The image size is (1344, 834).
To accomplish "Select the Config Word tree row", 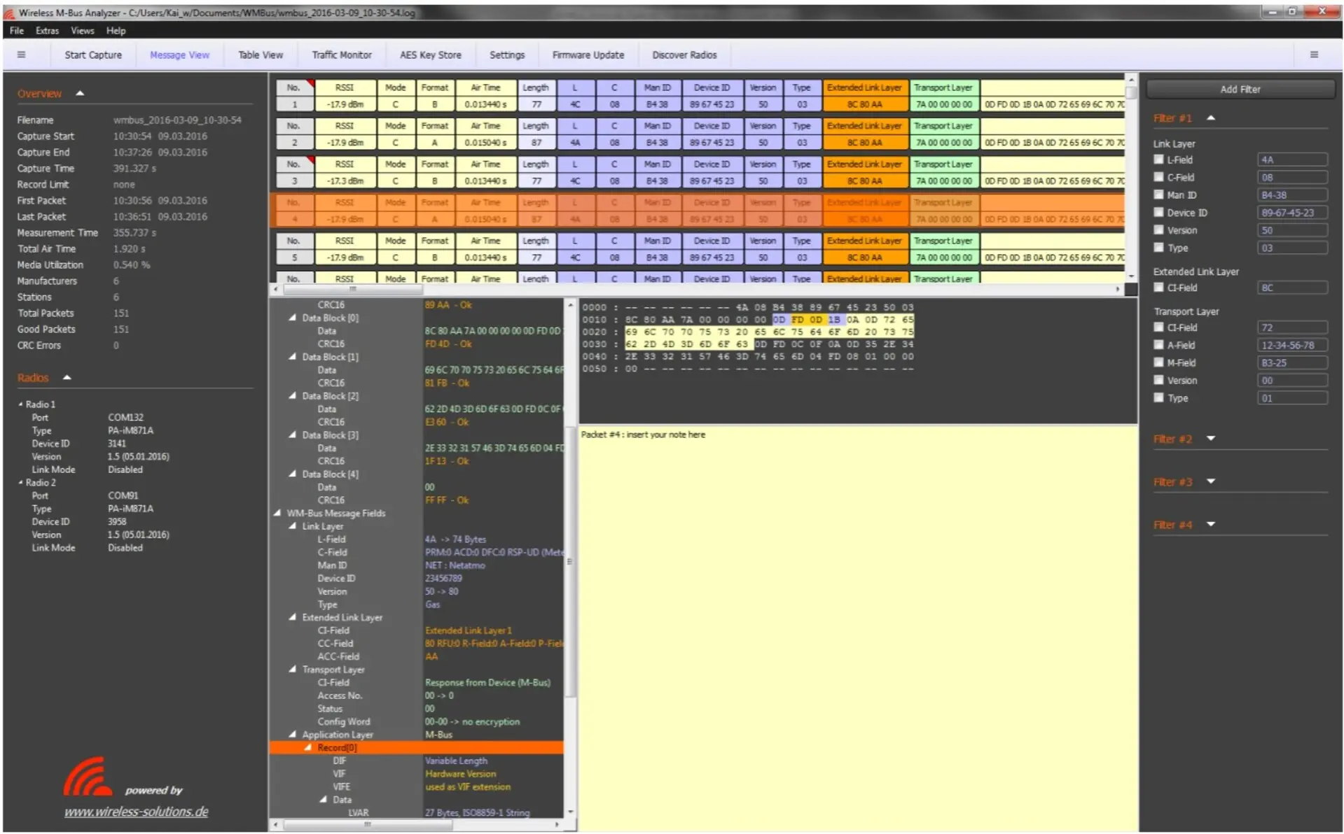I will tap(417, 721).
